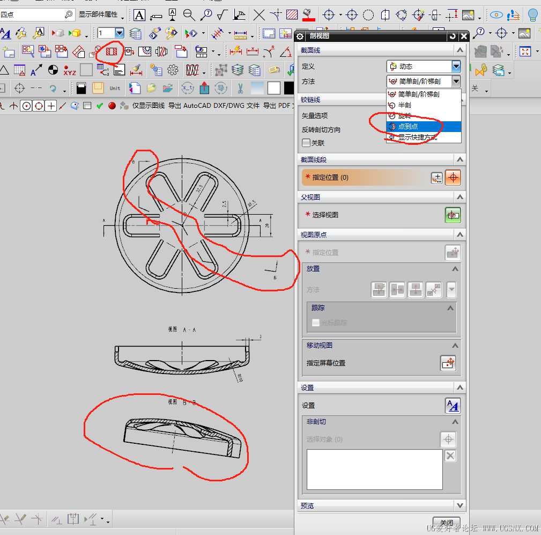Select the Crosshatch tool icon

(x=292, y=14)
